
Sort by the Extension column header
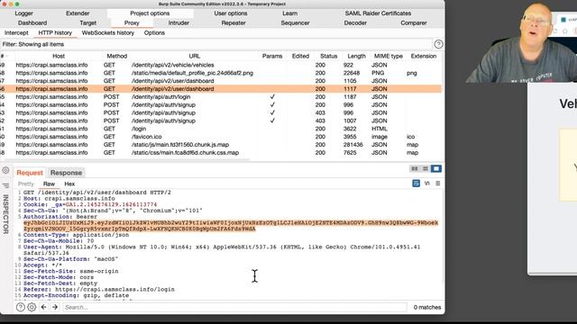(424, 56)
